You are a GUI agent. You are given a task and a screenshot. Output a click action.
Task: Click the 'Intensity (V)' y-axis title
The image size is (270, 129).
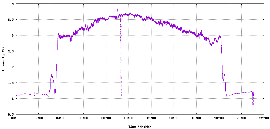[x=3, y=59]
